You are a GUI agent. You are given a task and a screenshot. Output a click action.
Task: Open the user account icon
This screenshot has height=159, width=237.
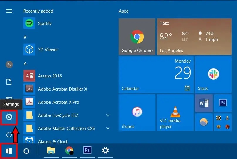[x=9, y=65]
